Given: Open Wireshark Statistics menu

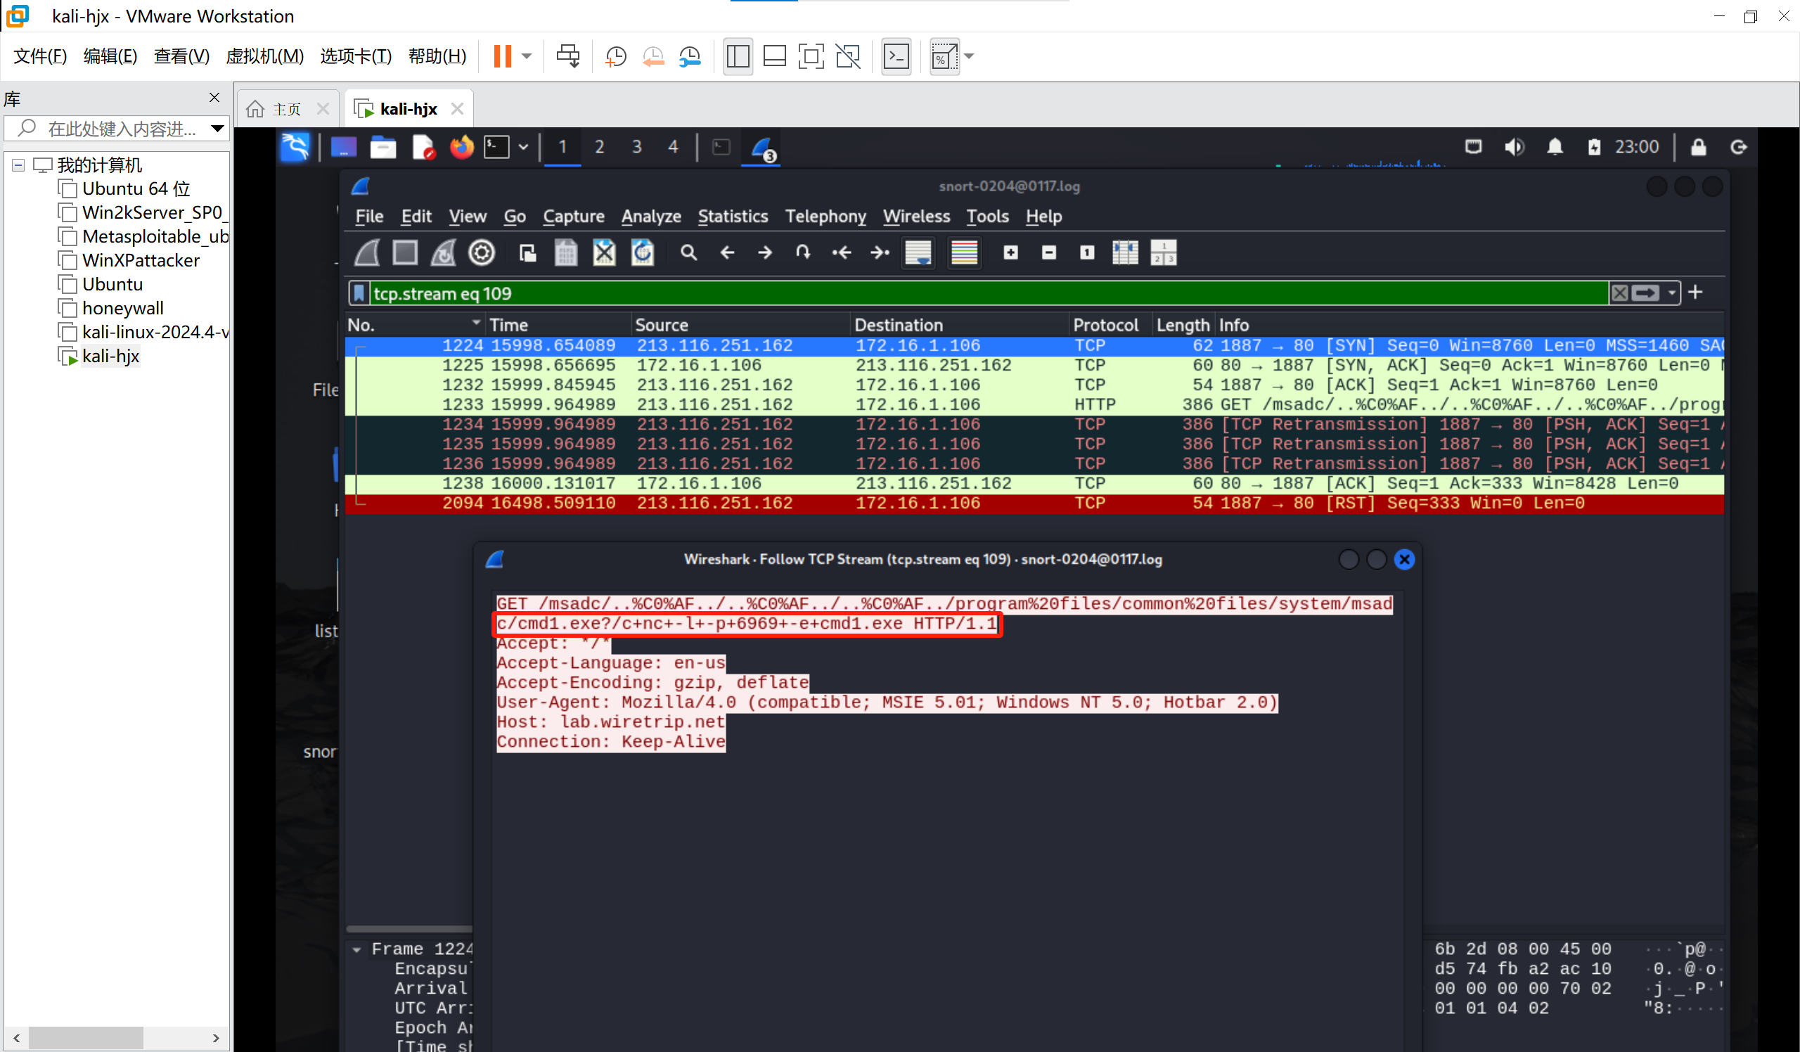Looking at the screenshot, I should [733, 217].
